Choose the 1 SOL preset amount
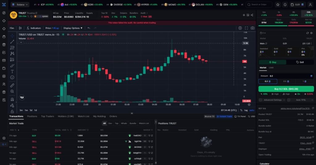This screenshot has width=316, height=165. click(x=305, y=81)
